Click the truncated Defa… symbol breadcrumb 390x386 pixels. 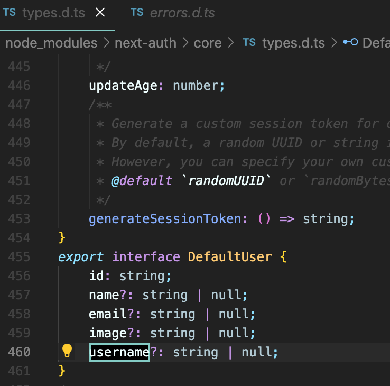click(376, 43)
